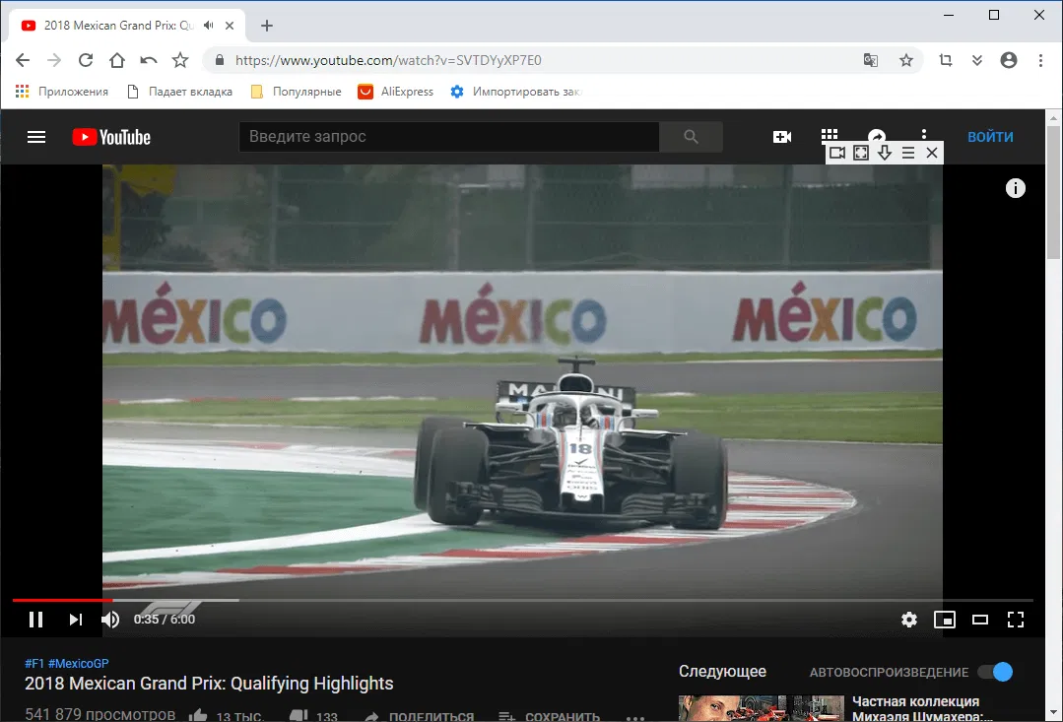Click the crop extension icon

coord(946,60)
